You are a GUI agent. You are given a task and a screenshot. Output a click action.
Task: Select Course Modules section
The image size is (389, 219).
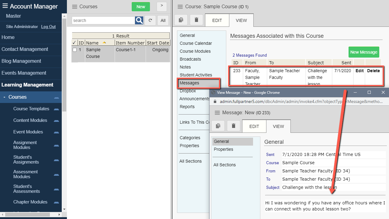tap(195, 51)
